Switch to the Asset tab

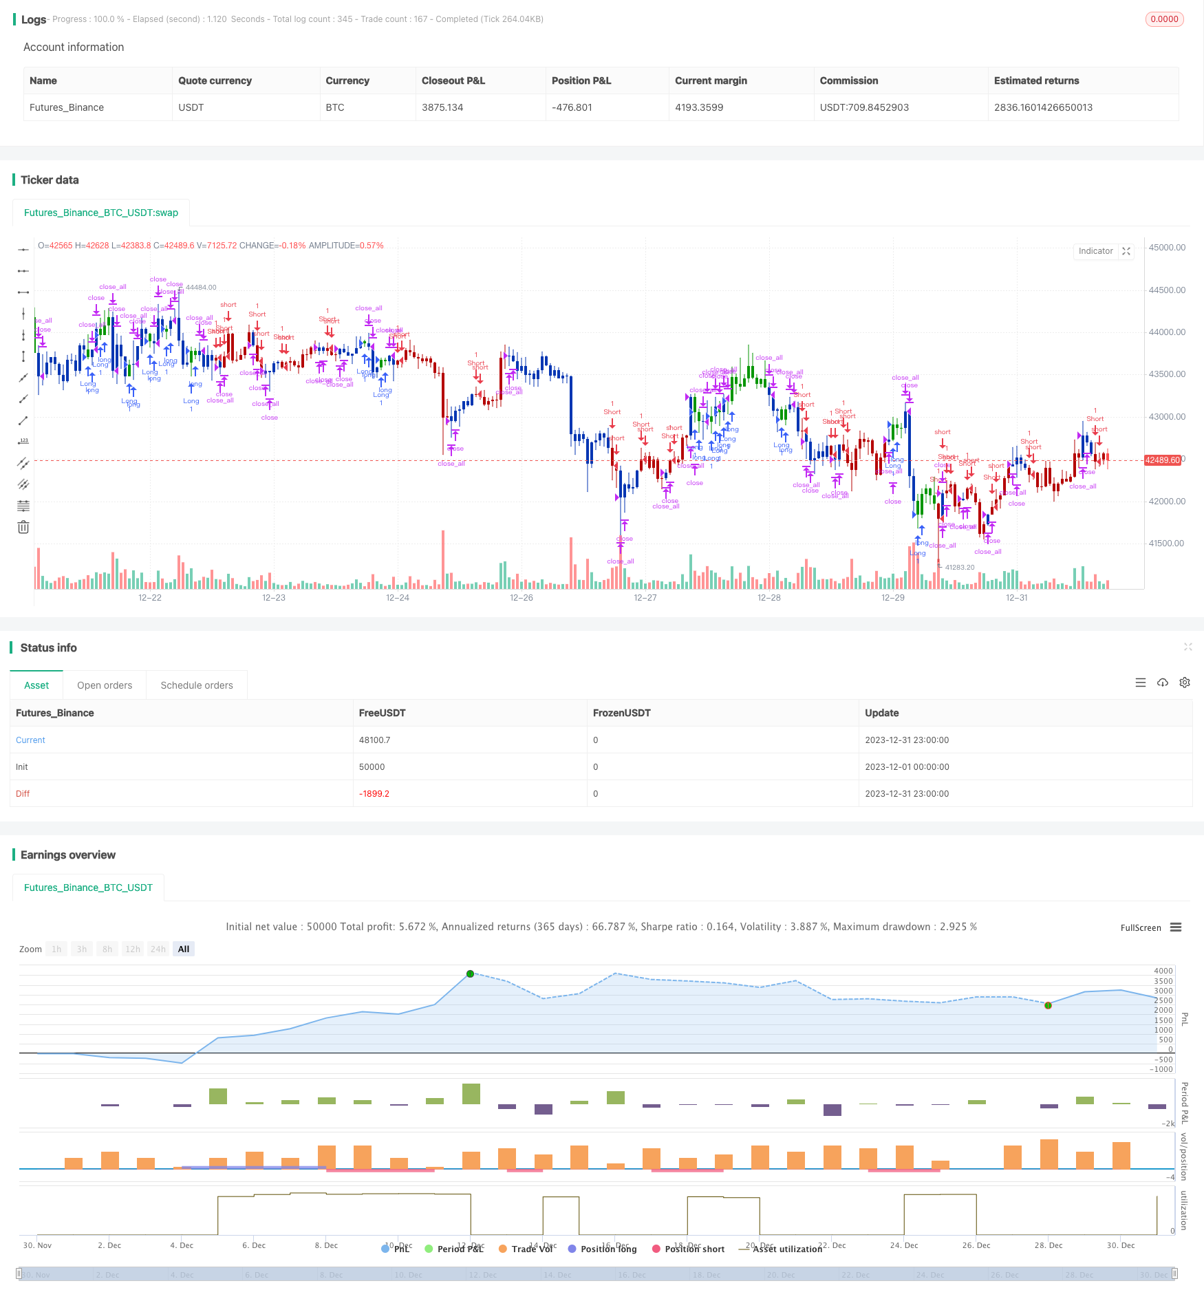pos(36,685)
